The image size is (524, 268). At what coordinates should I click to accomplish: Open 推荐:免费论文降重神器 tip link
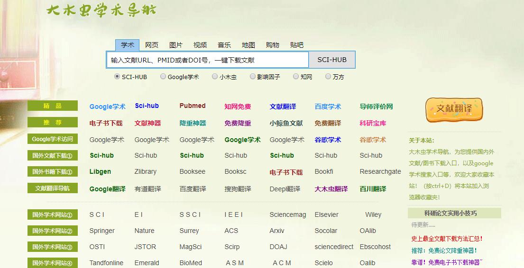[x=444, y=250]
